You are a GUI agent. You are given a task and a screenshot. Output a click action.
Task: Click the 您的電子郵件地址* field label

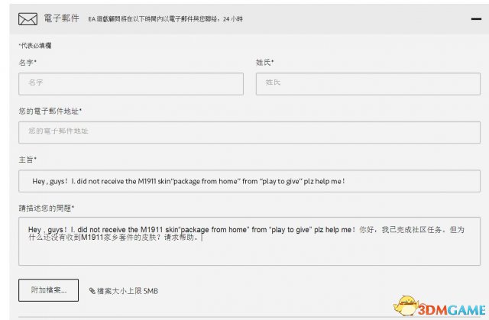50,112
